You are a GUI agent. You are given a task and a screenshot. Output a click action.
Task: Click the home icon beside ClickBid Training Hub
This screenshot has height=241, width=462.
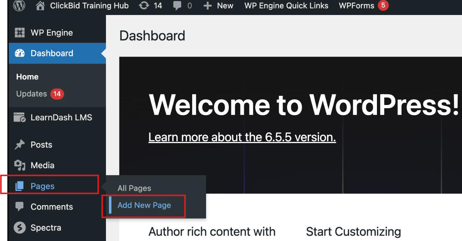coord(41,5)
